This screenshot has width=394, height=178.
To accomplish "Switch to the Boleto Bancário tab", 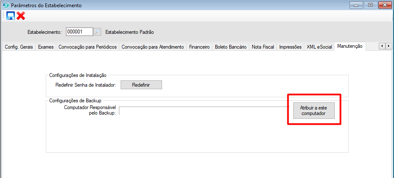I will click(231, 47).
